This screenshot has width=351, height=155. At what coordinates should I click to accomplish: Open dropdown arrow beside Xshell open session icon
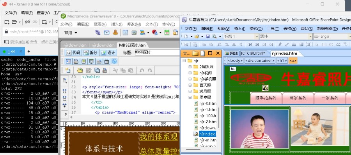click(20, 22)
